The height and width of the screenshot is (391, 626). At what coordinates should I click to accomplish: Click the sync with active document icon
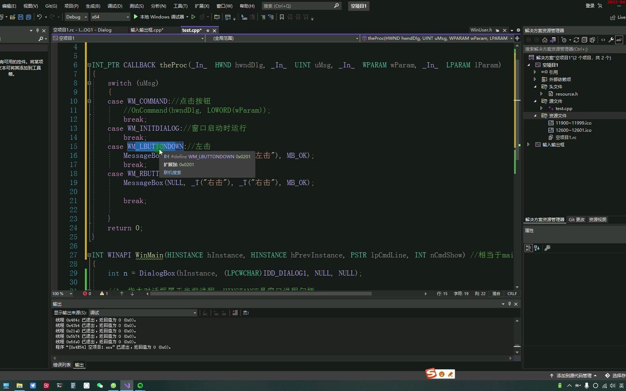click(x=576, y=40)
